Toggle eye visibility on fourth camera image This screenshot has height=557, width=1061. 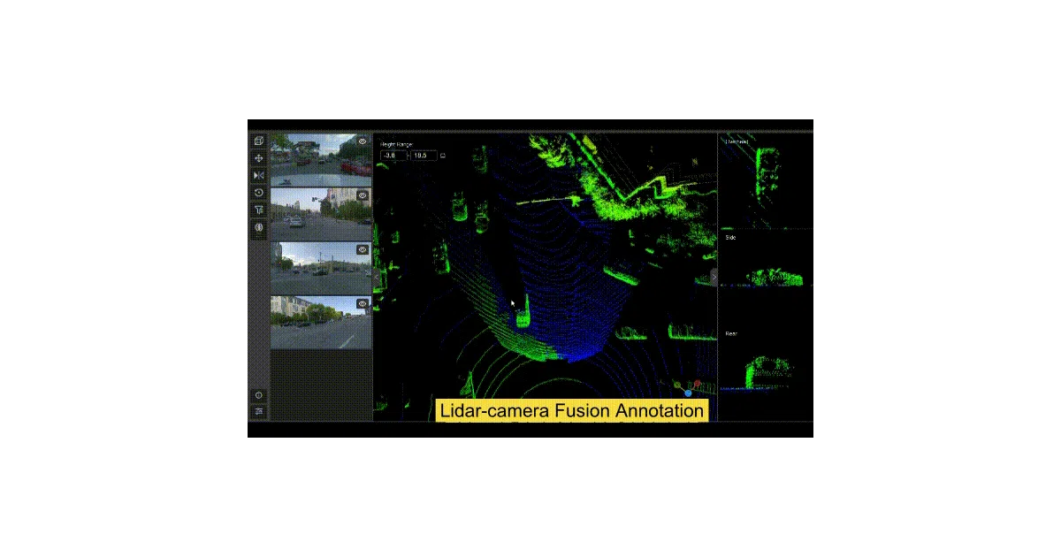pos(363,303)
